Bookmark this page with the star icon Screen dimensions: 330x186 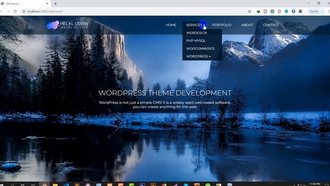pos(250,11)
